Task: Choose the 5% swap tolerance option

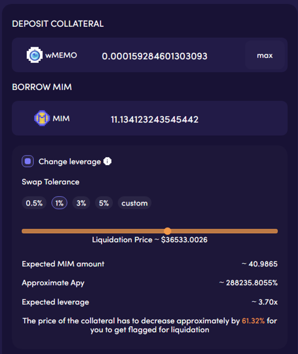Action: pyautogui.click(x=104, y=203)
